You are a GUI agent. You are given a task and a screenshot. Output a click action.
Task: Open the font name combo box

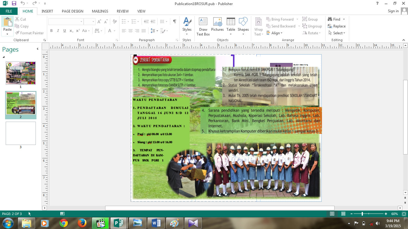[x=66, y=22]
